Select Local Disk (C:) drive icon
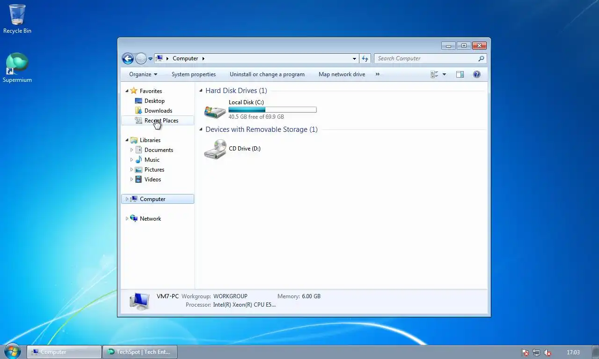The width and height of the screenshot is (599, 359). tap(215, 111)
